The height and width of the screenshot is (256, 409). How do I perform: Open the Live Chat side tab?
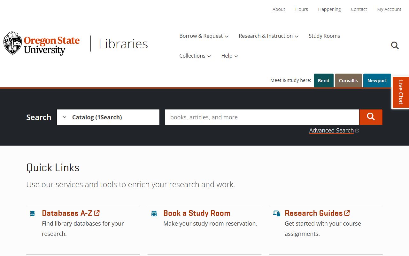[x=400, y=92]
